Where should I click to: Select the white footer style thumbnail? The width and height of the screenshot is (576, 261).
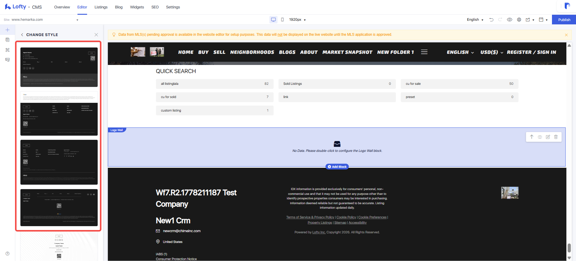pos(59,247)
